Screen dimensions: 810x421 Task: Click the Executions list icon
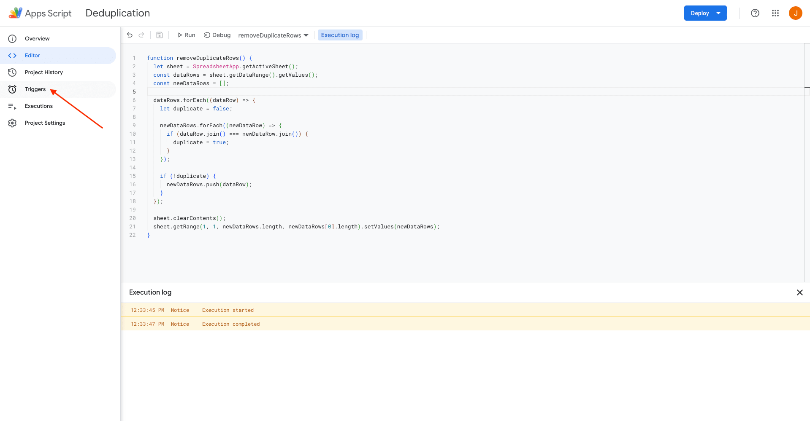coord(12,107)
